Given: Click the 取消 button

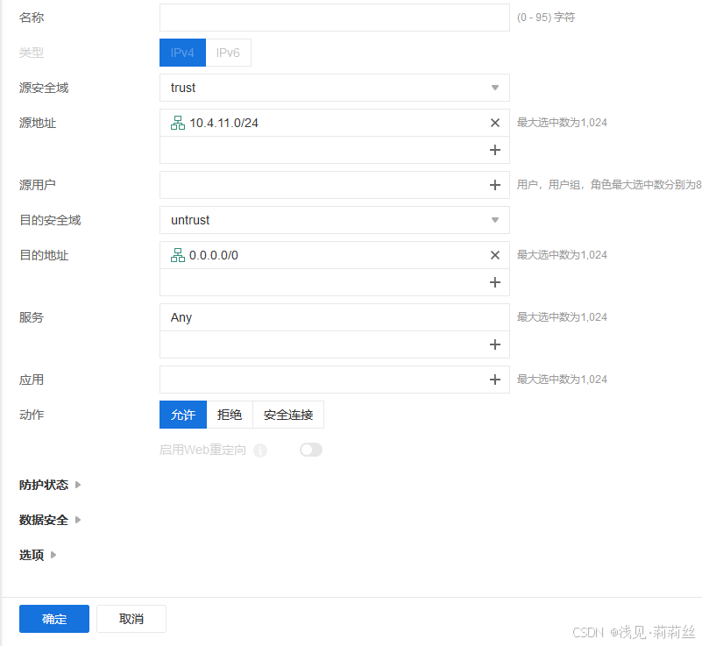Looking at the screenshot, I should [x=131, y=619].
